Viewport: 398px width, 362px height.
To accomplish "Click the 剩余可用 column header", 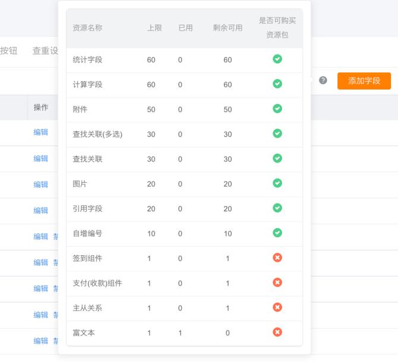I will coord(228,28).
